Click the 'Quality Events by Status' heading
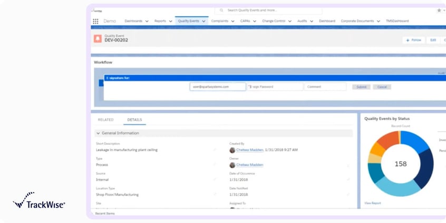The height and width of the screenshot is (223, 446). coord(387,119)
